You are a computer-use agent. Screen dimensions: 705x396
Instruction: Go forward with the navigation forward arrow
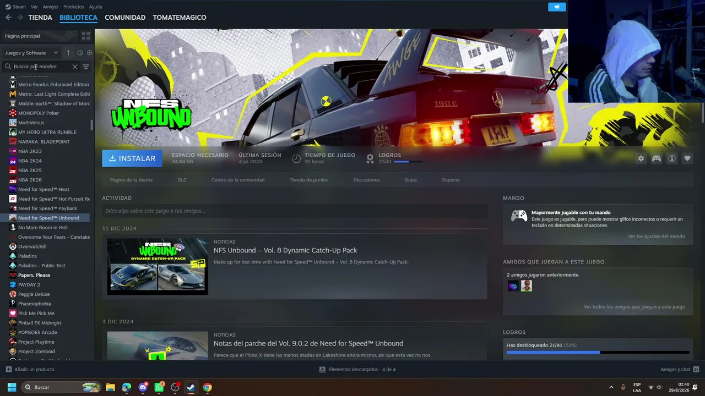click(x=20, y=18)
